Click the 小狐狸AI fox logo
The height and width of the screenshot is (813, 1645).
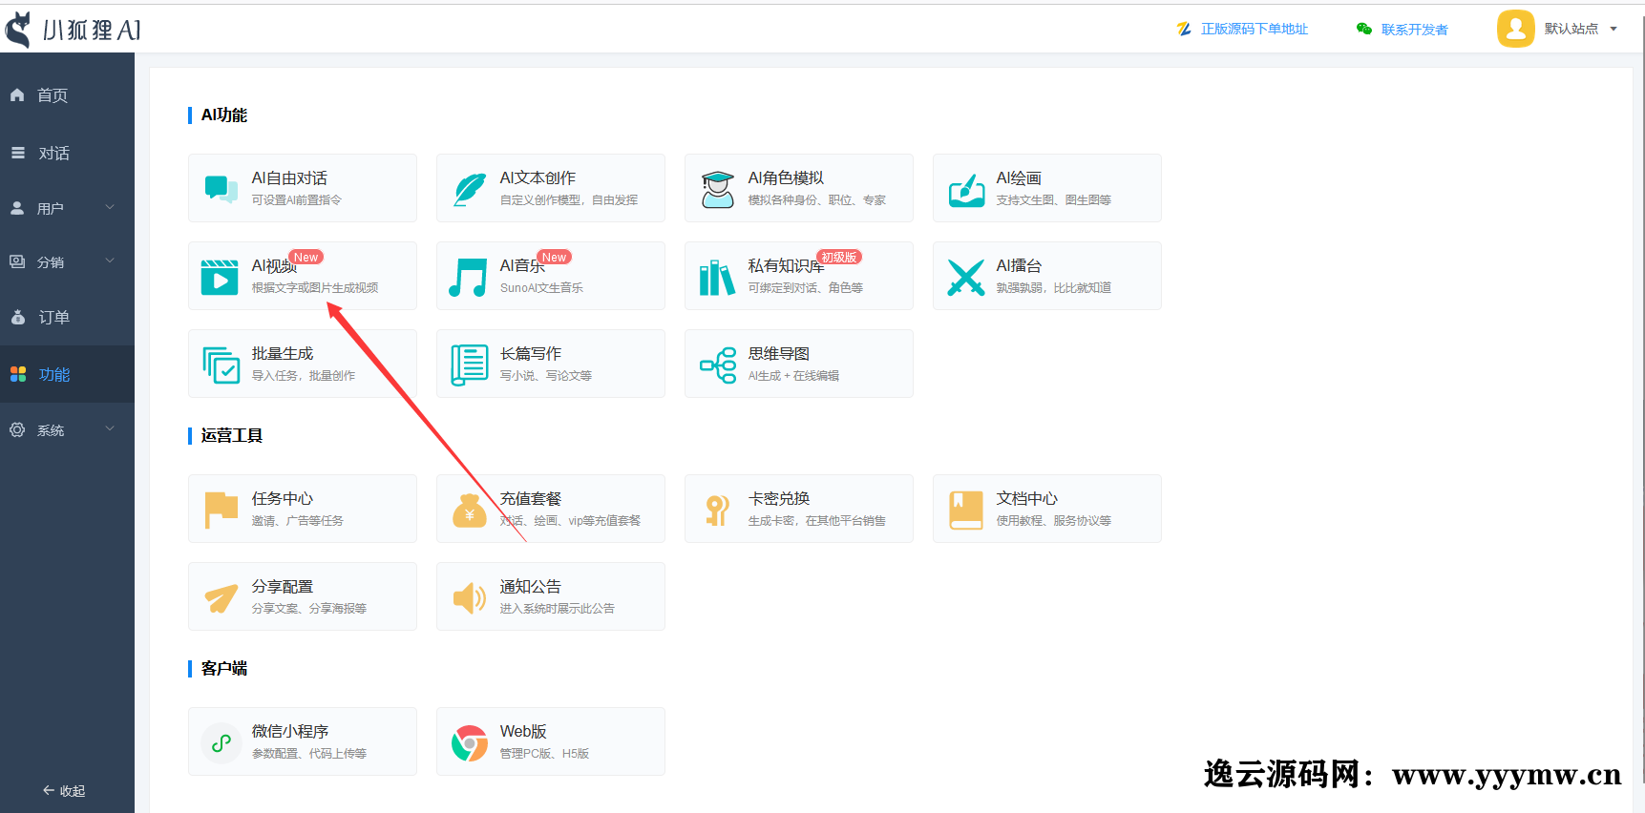18,30
